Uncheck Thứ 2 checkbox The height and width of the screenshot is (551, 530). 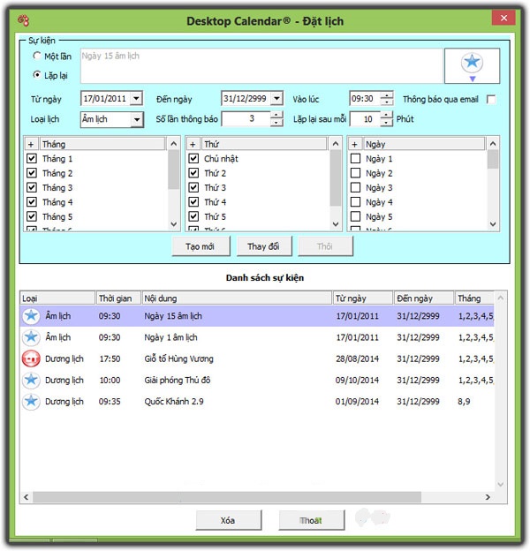pos(193,173)
